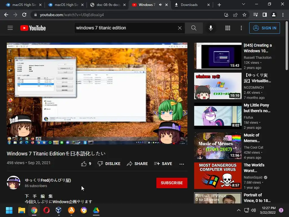Click Russell Thackston channel name
Image resolution: width=289 pixels, height=217 pixels.
coord(257,57)
